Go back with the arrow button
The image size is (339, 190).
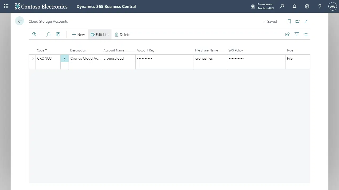(x=20, y=21)
